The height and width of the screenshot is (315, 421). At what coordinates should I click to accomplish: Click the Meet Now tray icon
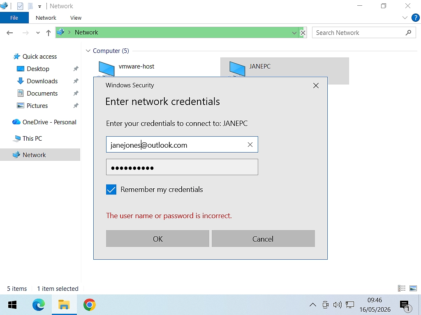click(x=326, y=305)
